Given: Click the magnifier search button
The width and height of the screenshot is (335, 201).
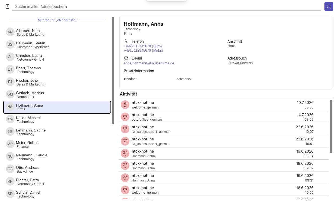Looking at the screenshot, I should (x=329, y=6).
